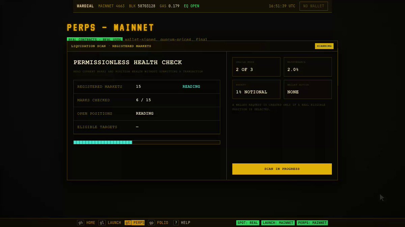Click the Bounty 1% NOTIONAL card
The height and width of the screenshot is (227, 405).
click(256, 89)
